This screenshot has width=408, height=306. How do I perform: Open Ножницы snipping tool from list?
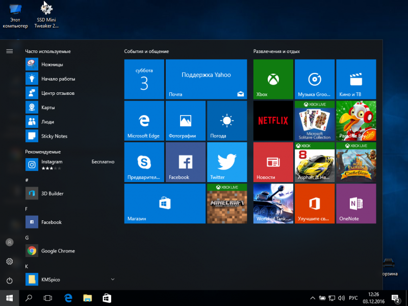70,64
